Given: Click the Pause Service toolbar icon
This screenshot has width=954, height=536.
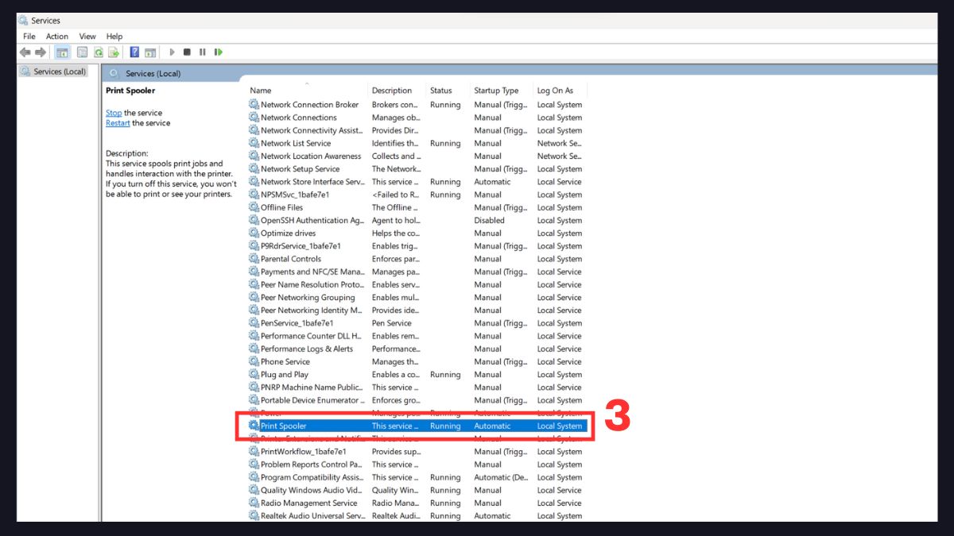Looking at the screenshot, I should click(x=203, y=52).
